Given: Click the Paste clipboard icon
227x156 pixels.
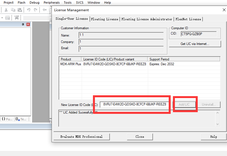Looking at the screenshot, I should 19,10.
